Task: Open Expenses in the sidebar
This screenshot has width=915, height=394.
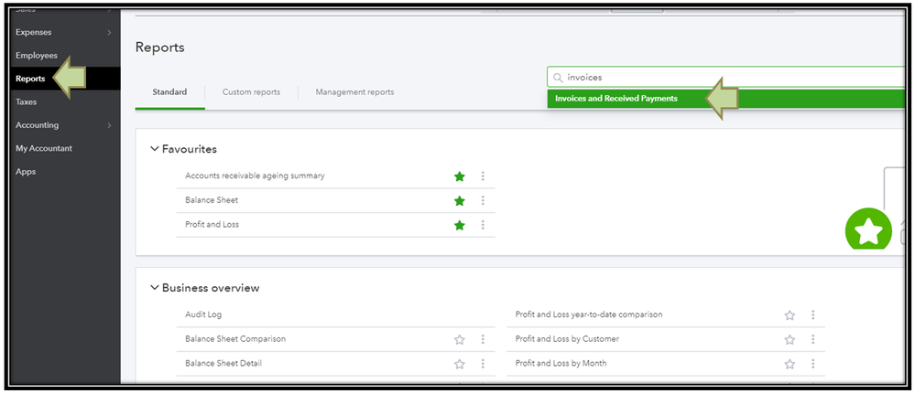Action: (x=34, y=33)
